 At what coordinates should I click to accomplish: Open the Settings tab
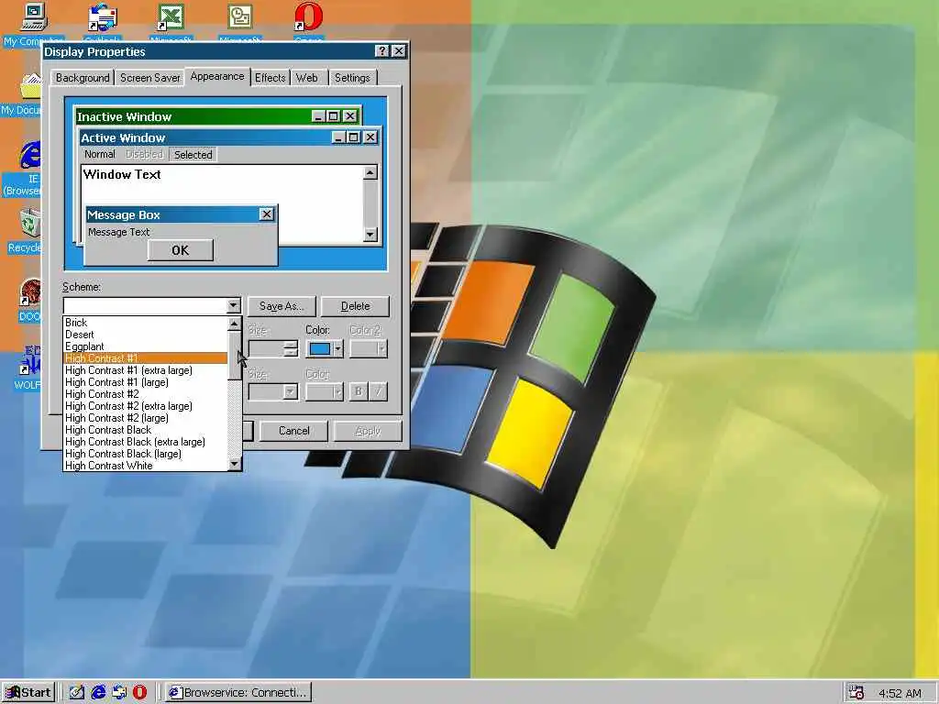352,78
